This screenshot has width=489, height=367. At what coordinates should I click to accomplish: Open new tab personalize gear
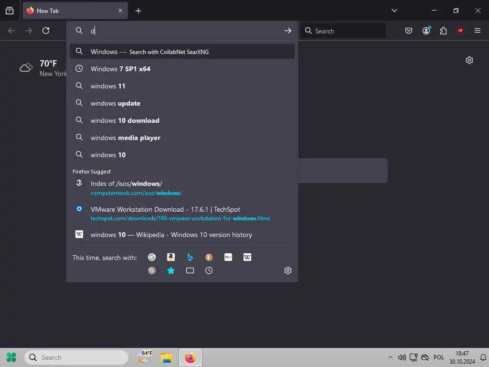[x=469, y=60]
